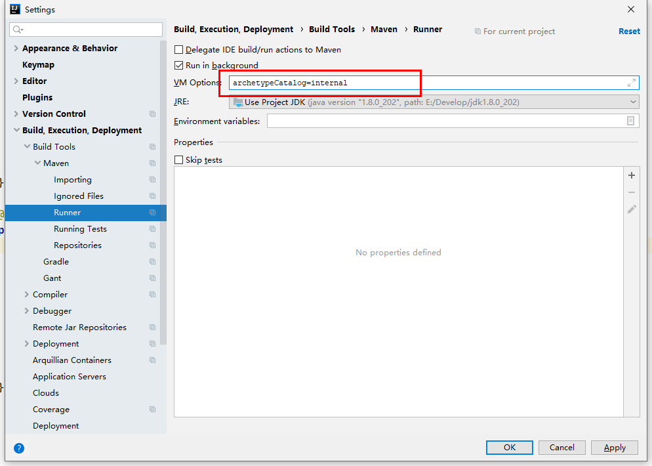Click project-level icon beside Importing
Viewport: 652px width, 466px height.
(x=153, y=180)
